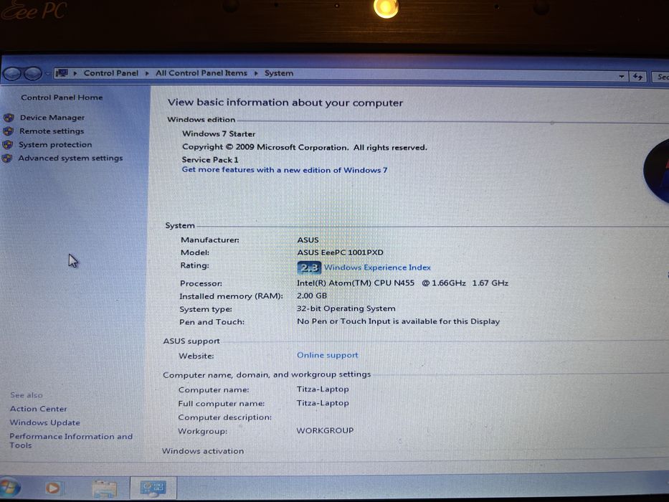This screenshot has width=669, height=502.
Task: Click shield icon beside Advanced system settings
Action: tap(7, 158)
